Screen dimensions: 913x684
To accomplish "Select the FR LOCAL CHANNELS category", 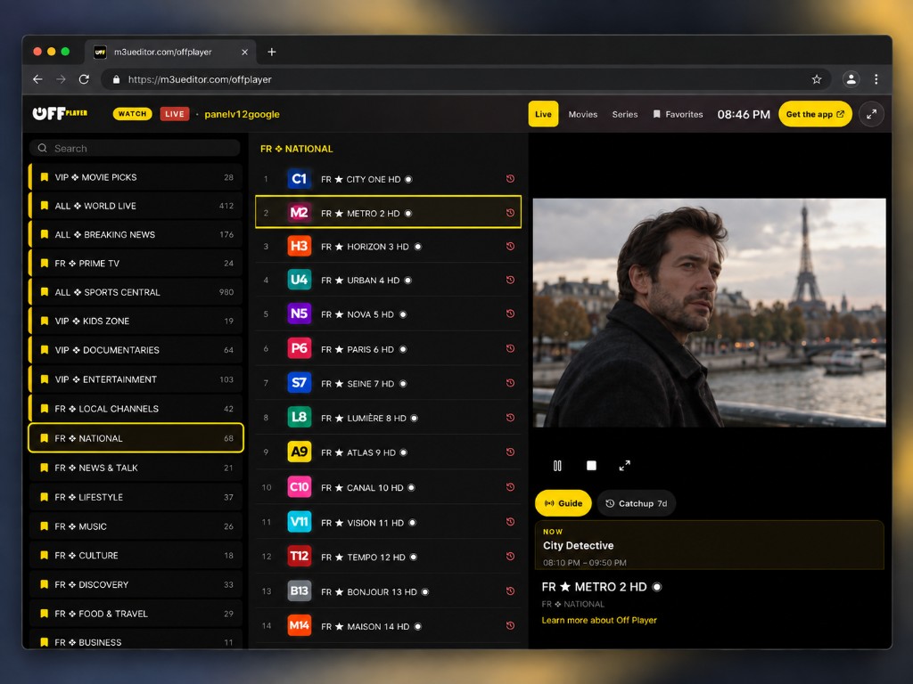I will point(136,408).
